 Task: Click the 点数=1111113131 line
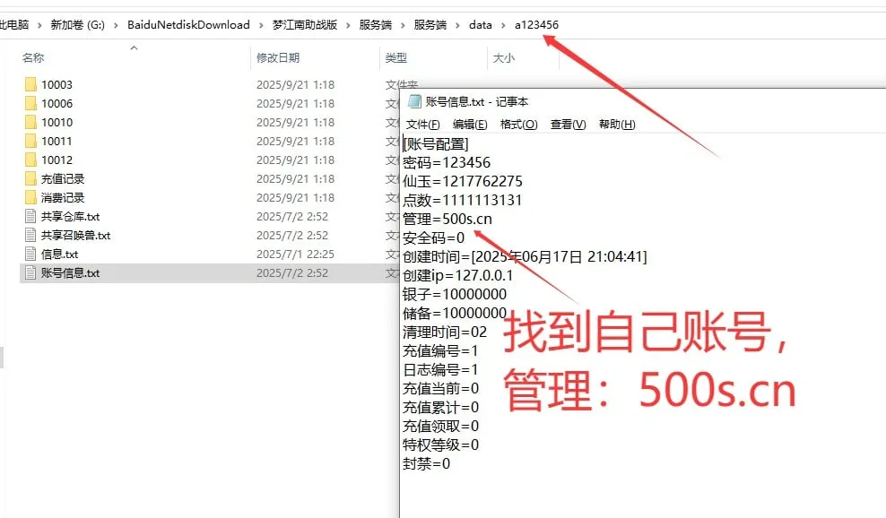click(x=462, y=200)
